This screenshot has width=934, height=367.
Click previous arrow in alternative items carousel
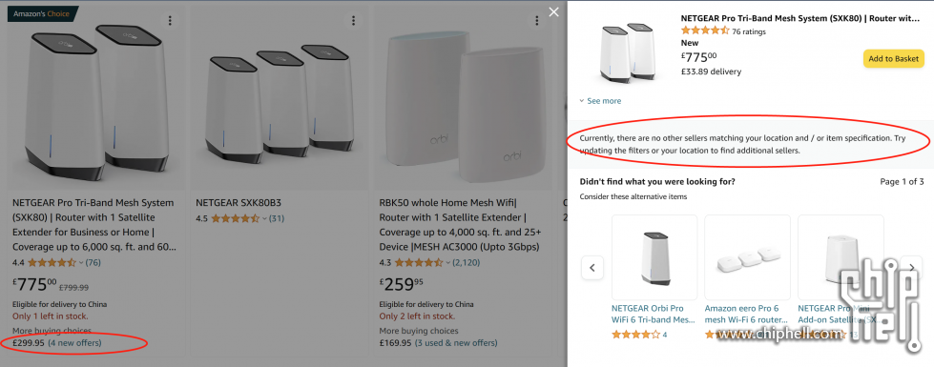click(592, 268)
